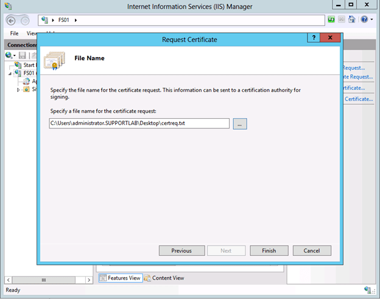Click the certificate icon in the dialog header
Image resolution: width=380 pixels, height=299 pixels.
pyautogui.click(x=55, y=60)
